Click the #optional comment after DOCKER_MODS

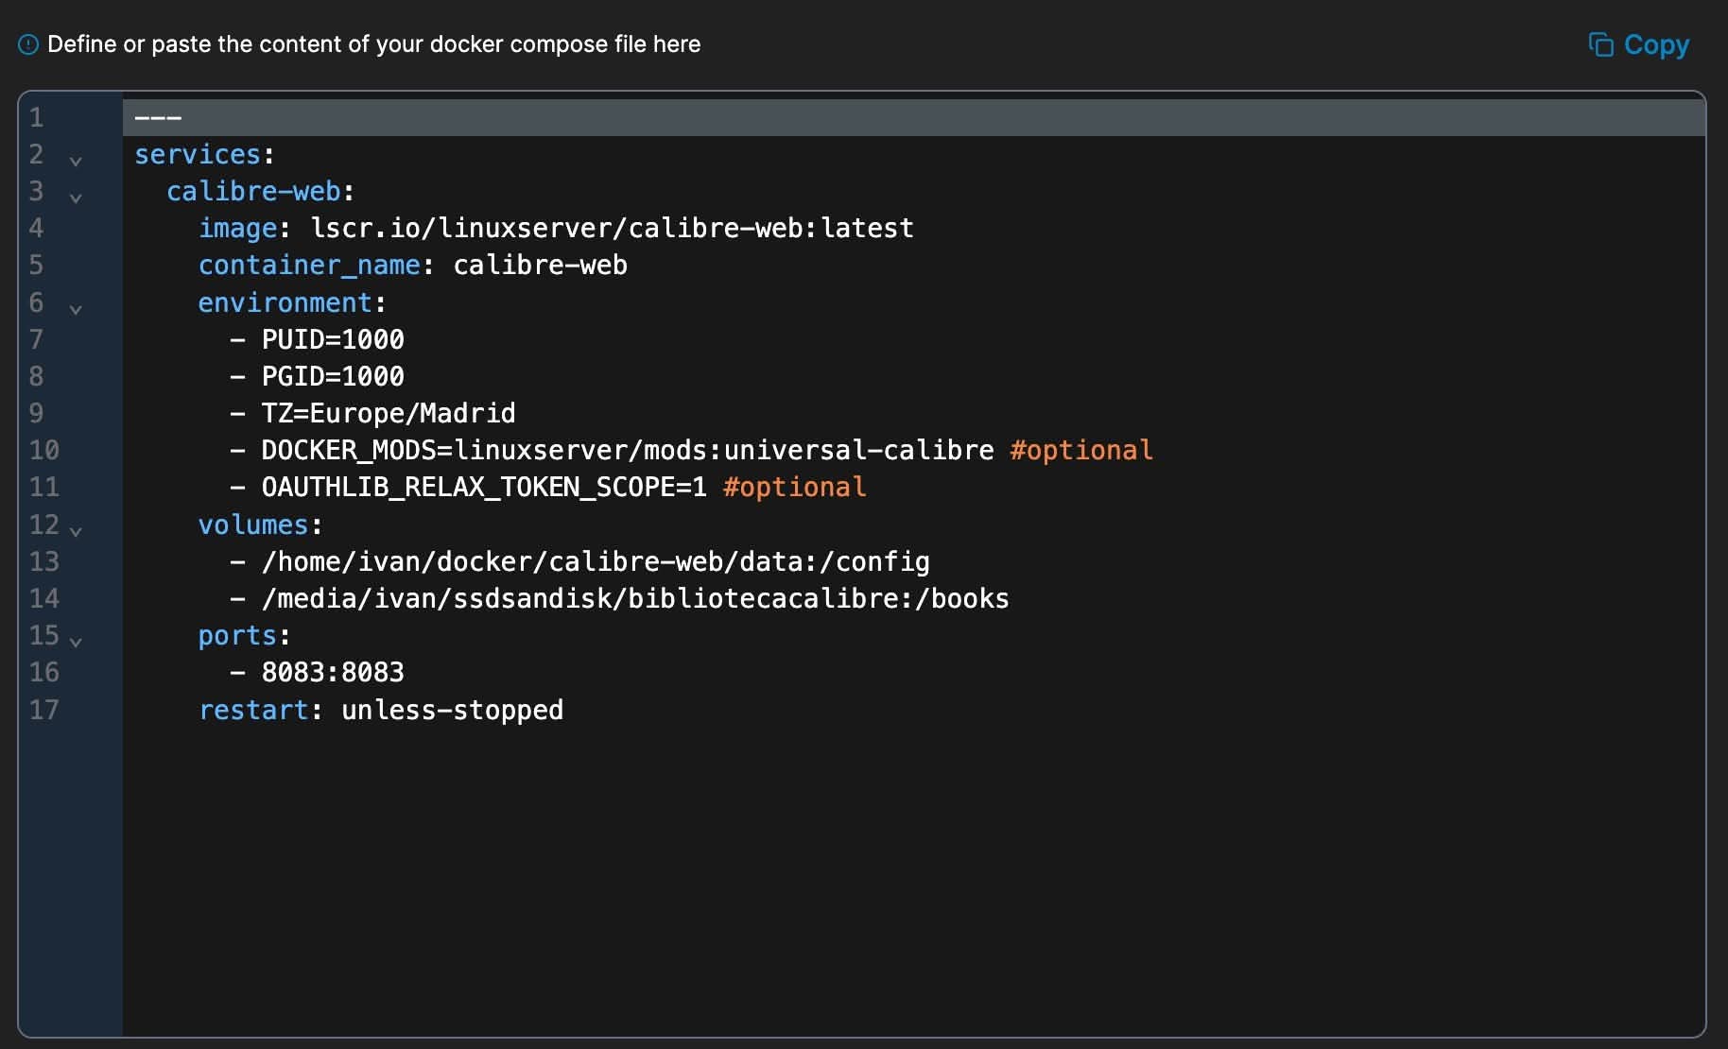[1080, 451]
